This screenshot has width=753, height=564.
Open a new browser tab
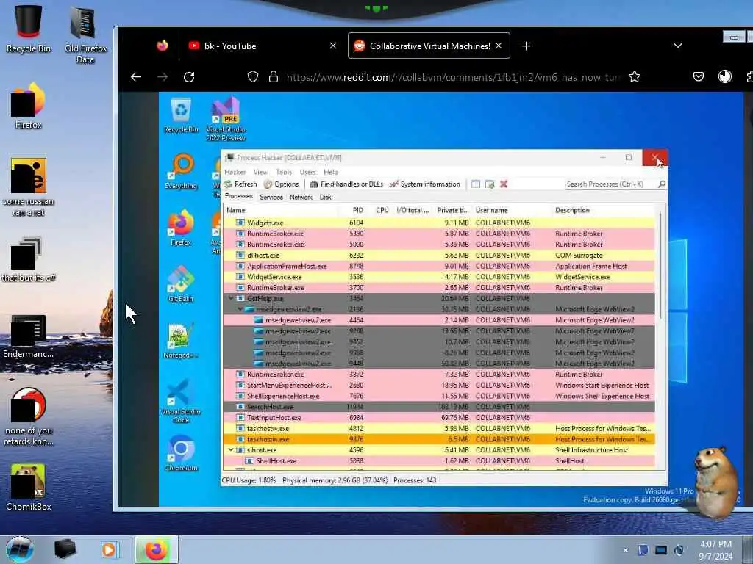[x=527, y=46]
